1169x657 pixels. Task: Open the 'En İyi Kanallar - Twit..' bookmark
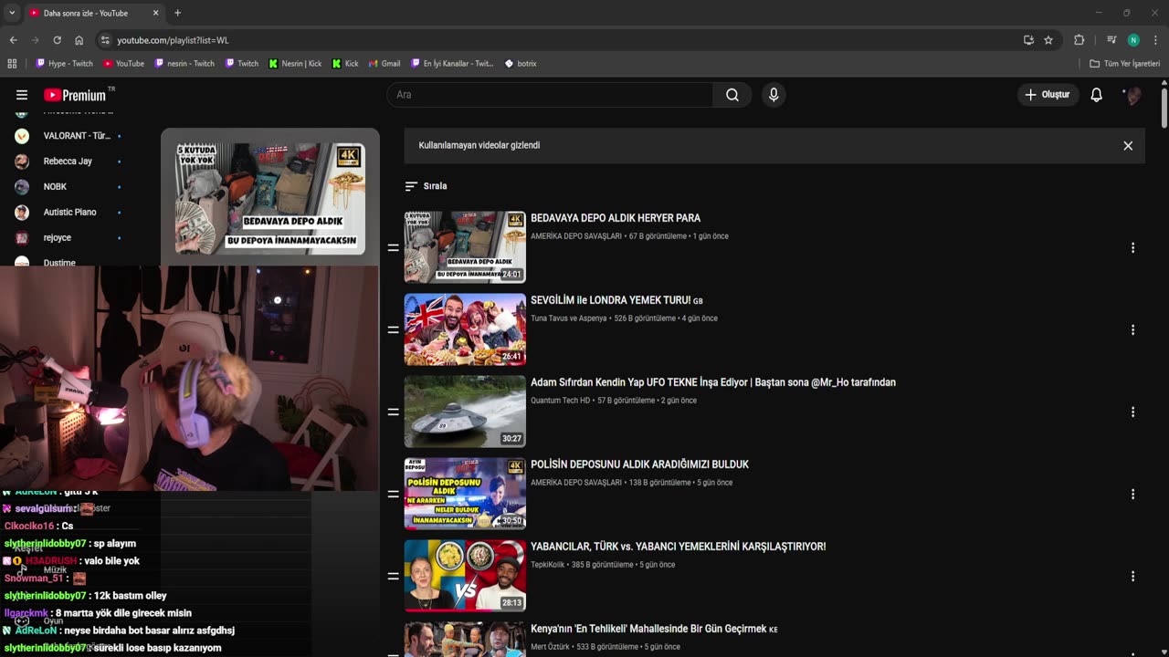pyautogui.click(x=452, y=64)
